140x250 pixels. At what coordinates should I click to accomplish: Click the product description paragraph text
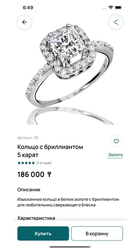pos(68,202)
